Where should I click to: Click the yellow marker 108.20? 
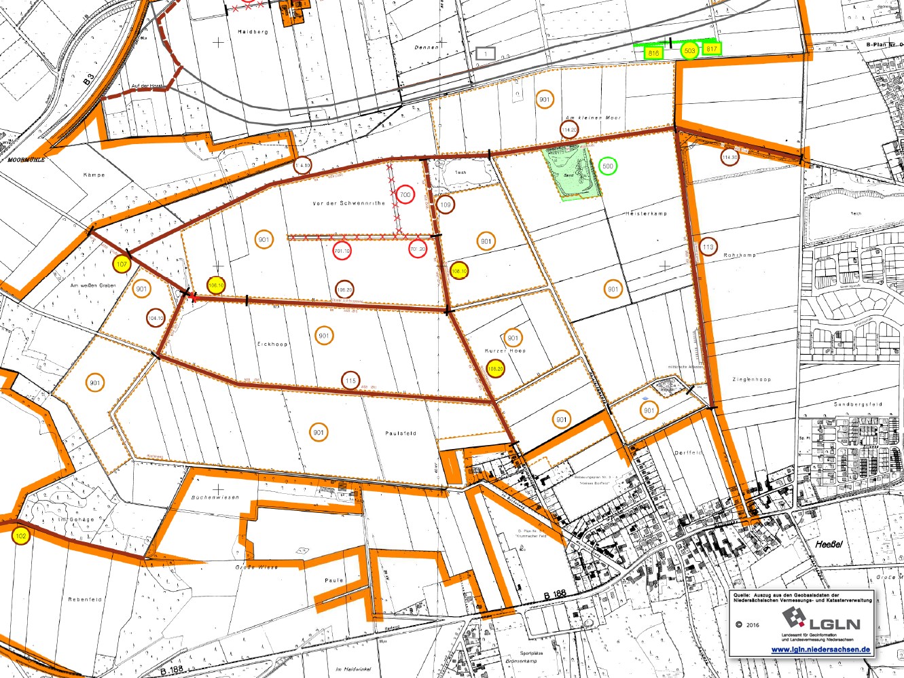pyautogui.click(x=496, y=370)
